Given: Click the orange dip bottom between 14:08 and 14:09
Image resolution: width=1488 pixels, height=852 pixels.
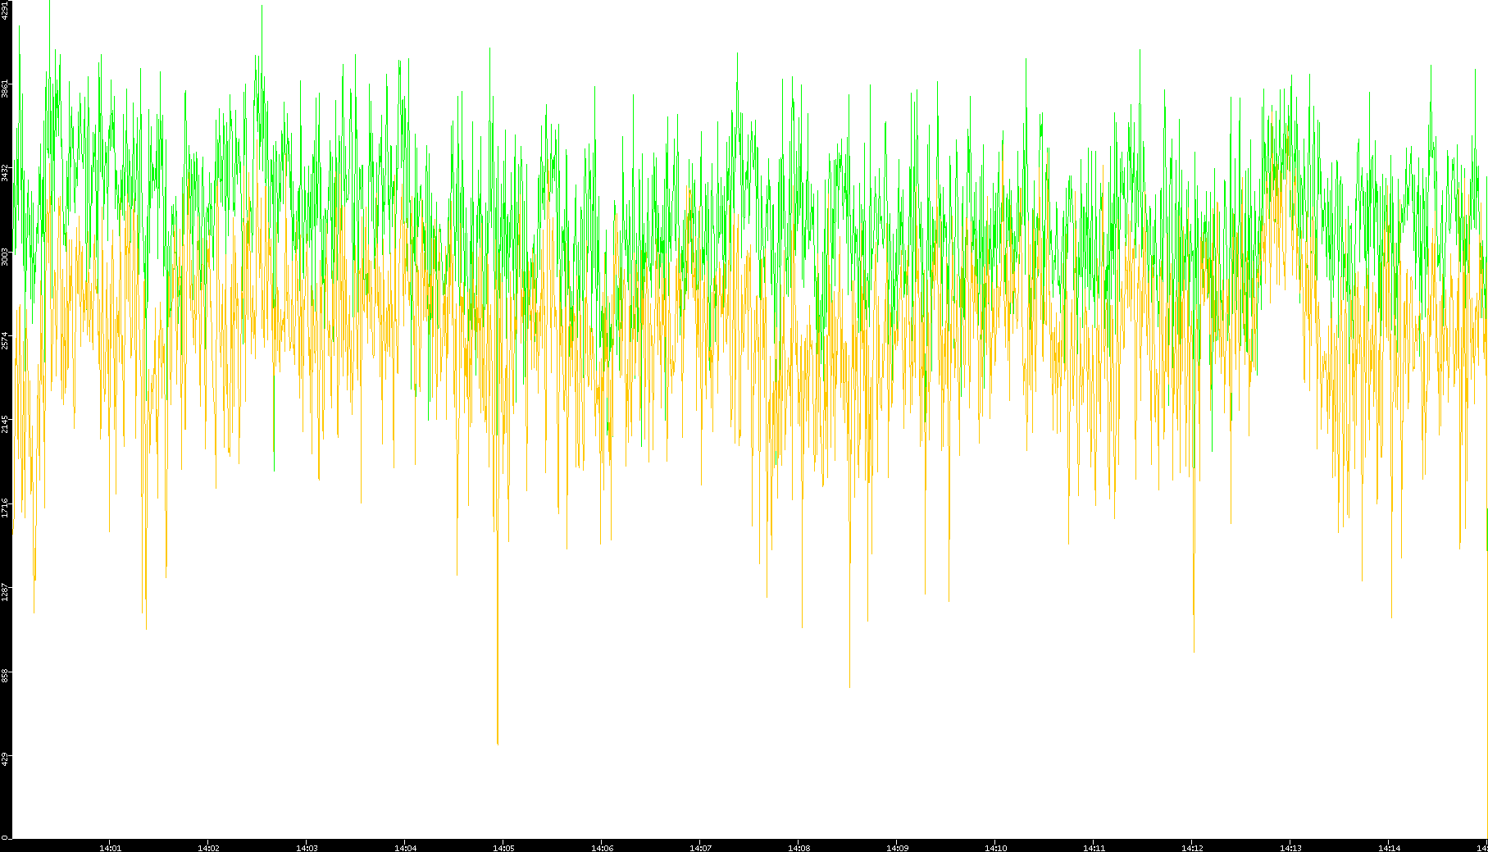Looking at the screenshot, I should pos(849,686).
